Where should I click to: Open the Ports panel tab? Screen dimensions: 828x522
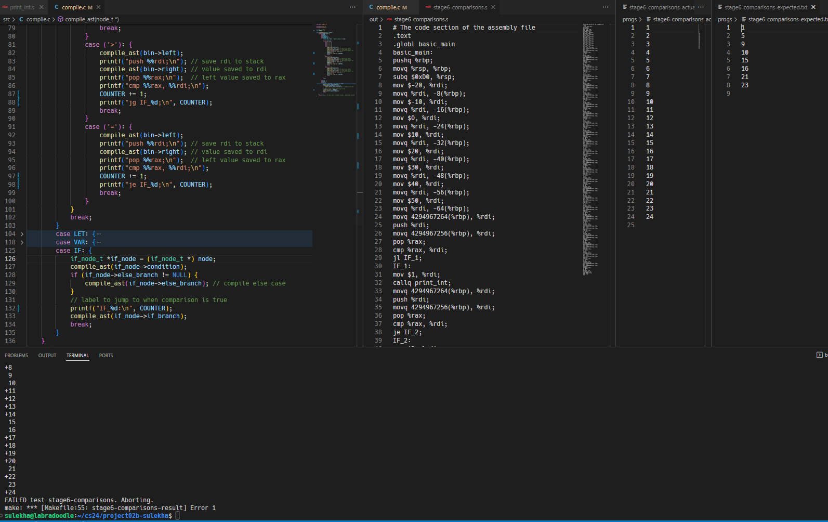click(106, 356)
